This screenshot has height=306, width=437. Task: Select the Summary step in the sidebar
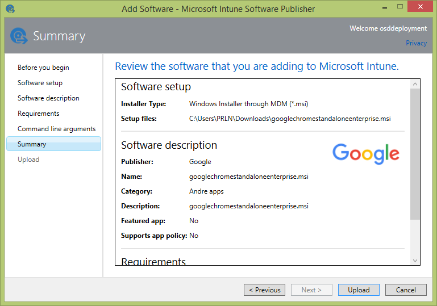click(32, 144)
